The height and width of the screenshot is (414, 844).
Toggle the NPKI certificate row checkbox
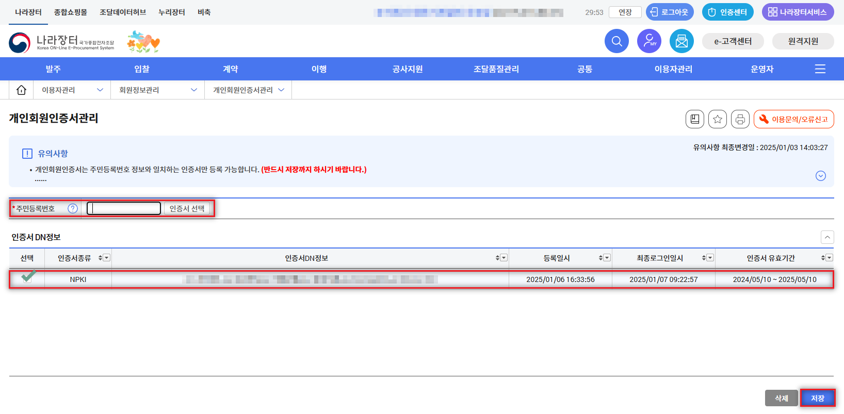[x=27, y=278]
